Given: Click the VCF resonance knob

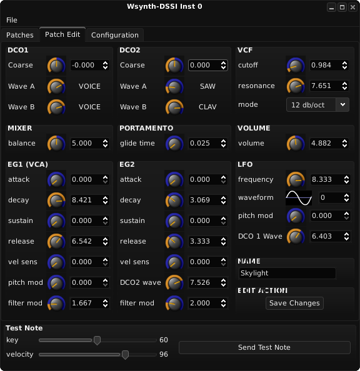Looking at the screenshot, I should pos(296,86).
